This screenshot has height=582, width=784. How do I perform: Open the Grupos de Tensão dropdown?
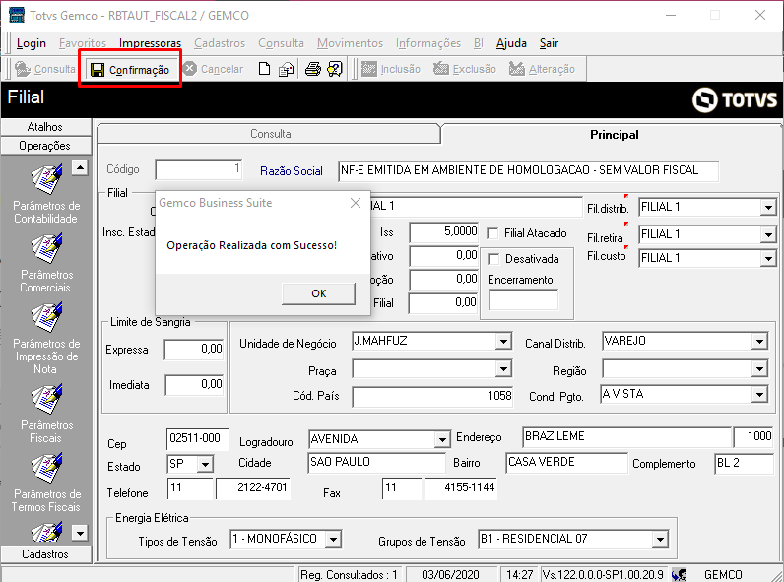click(x=660, y=539)
